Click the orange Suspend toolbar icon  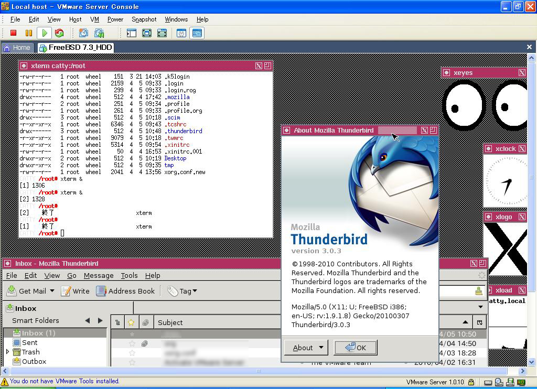click(x=29, y=33)
